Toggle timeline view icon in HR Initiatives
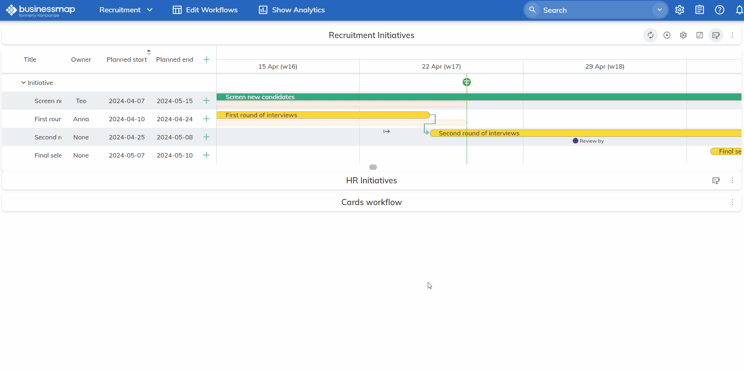 point(716,180)
